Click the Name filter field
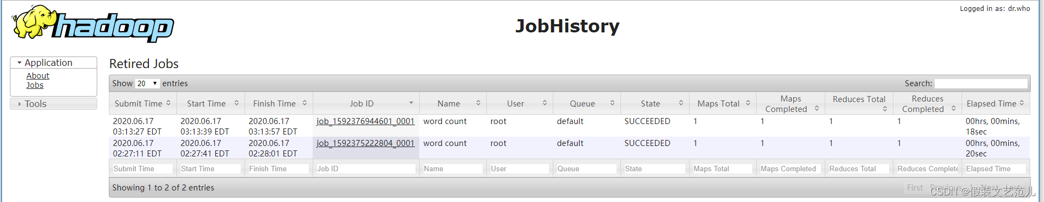This screenshot has height=202, width=1044. pyautogui.click(x=453, y=169)
